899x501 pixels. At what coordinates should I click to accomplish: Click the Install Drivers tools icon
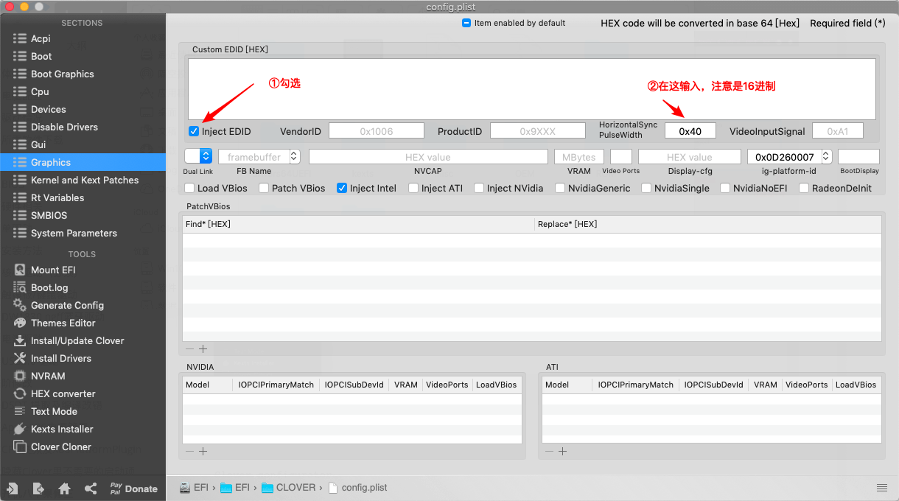[20, 358]
